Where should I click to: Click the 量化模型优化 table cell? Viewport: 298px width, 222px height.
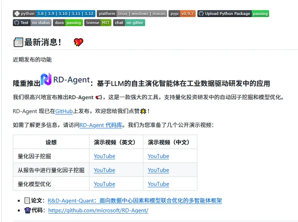pos(51,183)
